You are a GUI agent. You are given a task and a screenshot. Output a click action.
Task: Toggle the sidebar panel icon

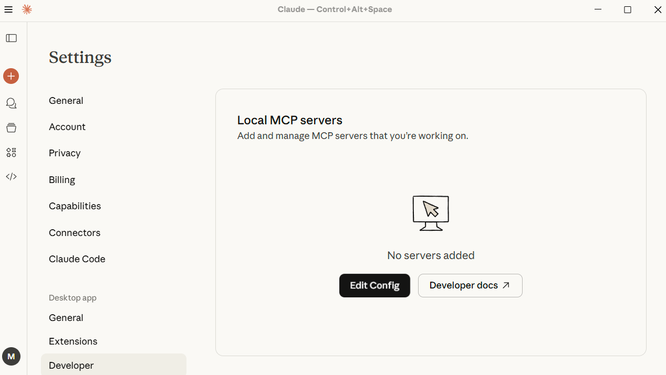coord(12,38)
